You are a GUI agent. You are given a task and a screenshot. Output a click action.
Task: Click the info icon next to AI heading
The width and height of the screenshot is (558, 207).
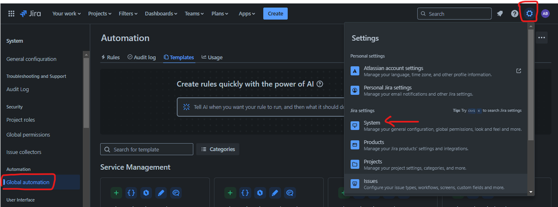(x=320, y=84)
